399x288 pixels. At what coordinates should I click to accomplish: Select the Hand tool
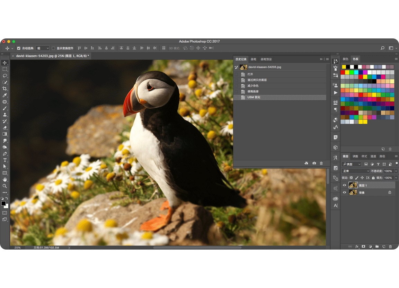[x=5, y=180]
